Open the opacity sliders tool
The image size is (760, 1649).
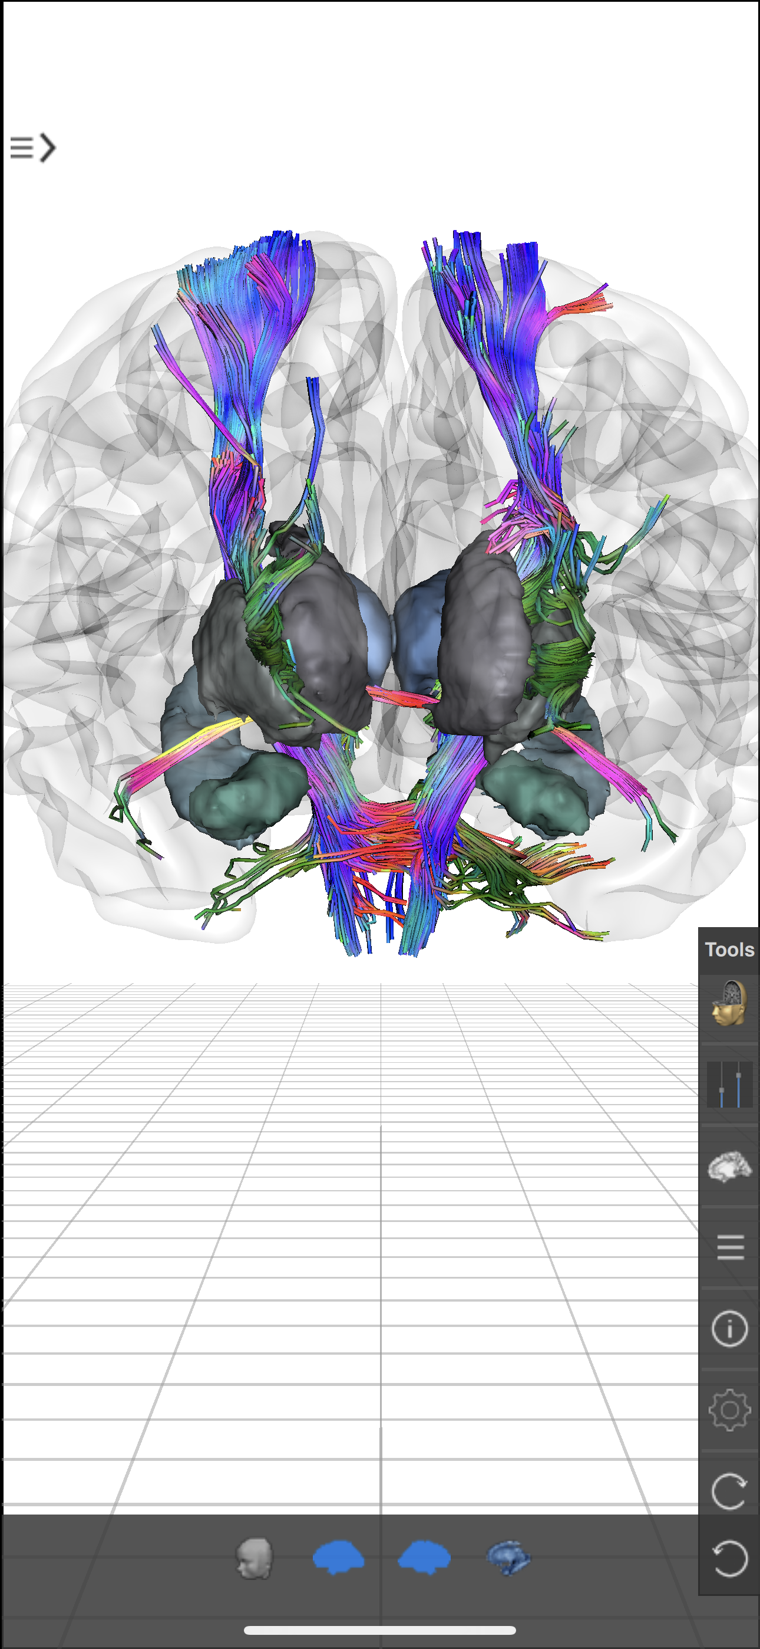(729, 1085)
